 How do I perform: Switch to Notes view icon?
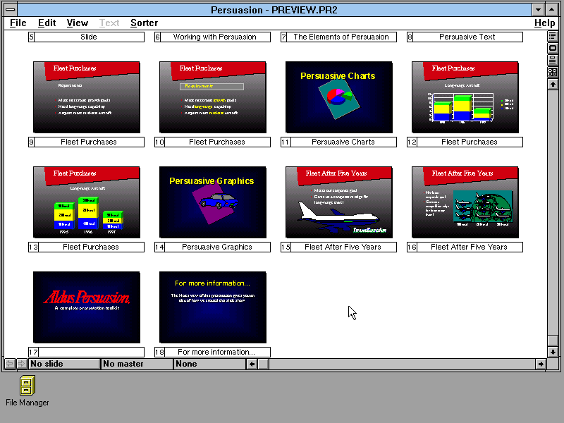pyautogui.click(x=553, y=59)
